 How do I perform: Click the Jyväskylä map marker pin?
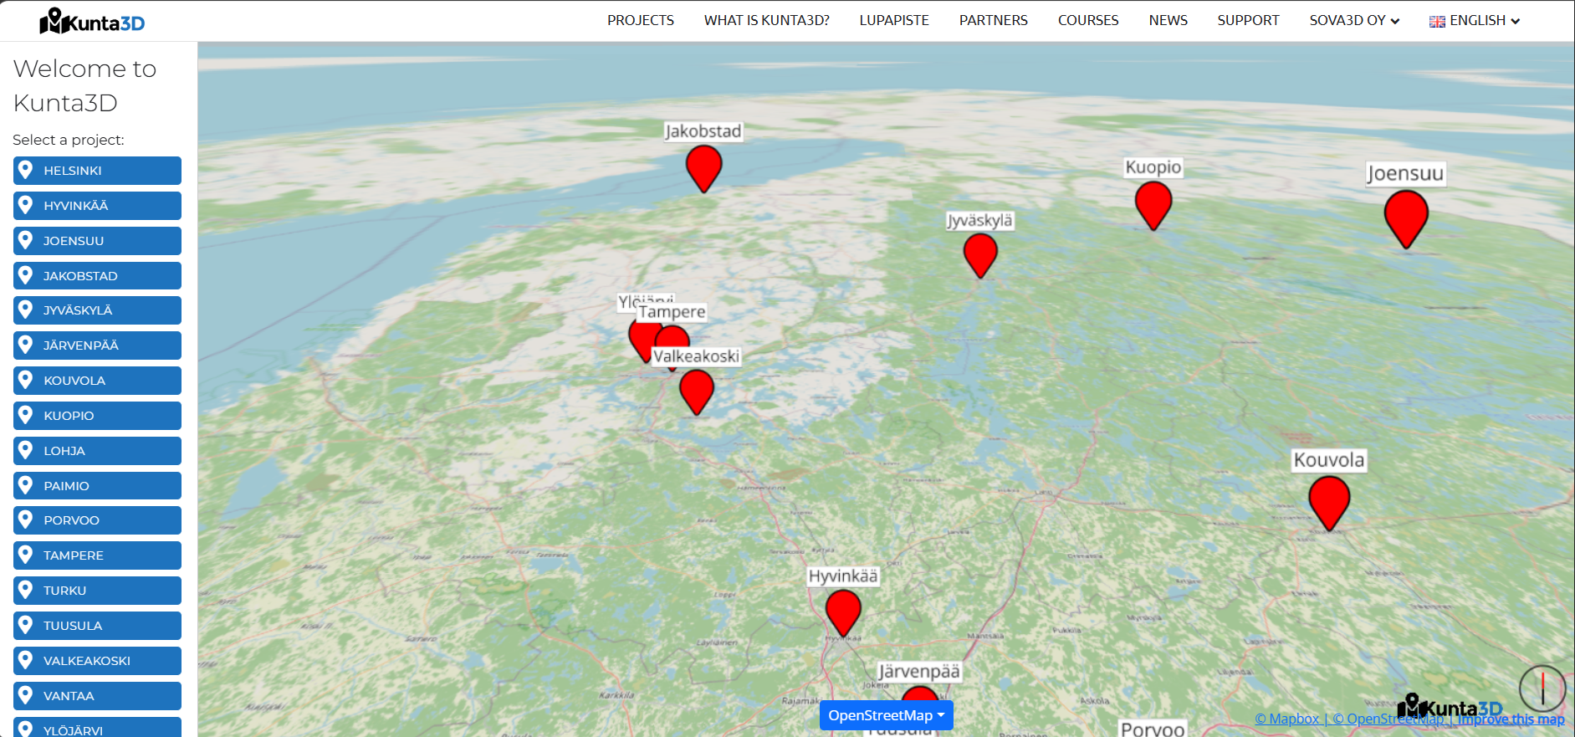979,255
